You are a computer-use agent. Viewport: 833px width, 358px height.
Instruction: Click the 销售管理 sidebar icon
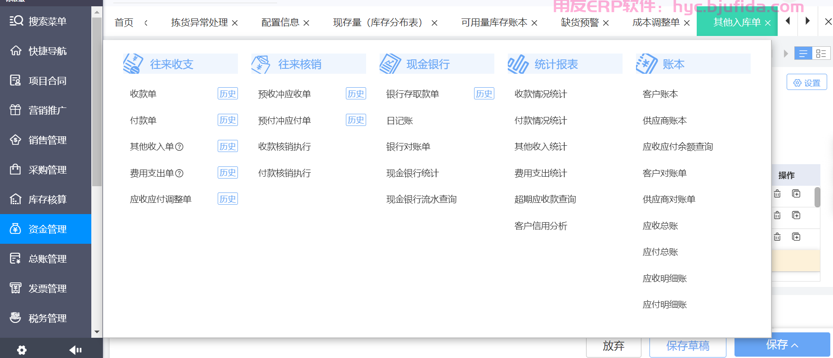click(x=16, y=139)
